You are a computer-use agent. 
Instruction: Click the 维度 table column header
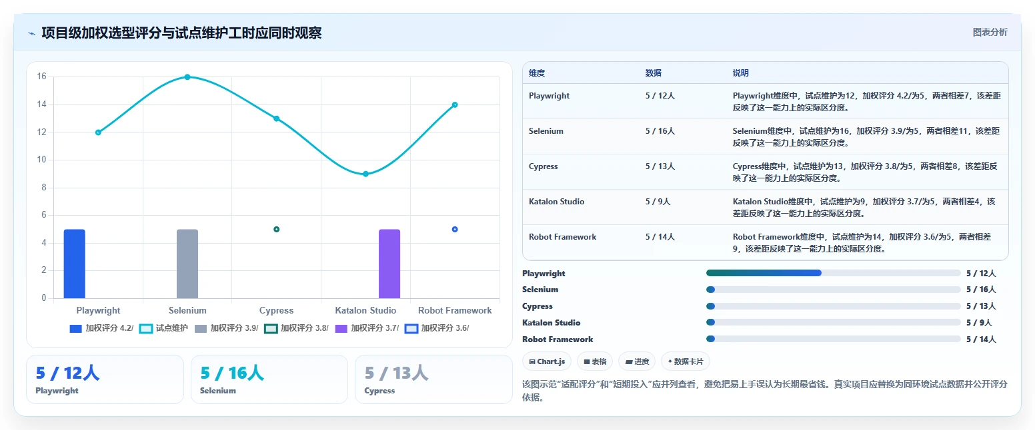537,73
